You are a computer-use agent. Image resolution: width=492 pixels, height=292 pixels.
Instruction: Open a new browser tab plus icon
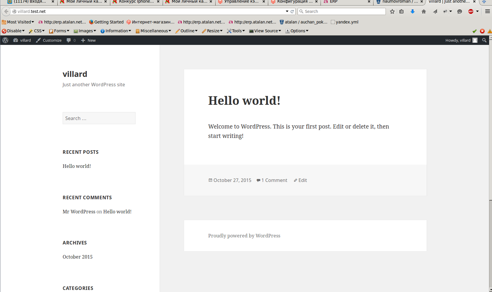click(484, 2)
